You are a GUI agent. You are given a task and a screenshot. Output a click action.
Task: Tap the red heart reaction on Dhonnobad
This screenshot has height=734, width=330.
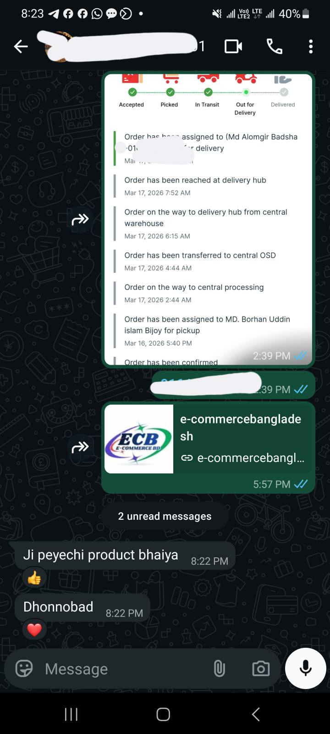point(34,630)
